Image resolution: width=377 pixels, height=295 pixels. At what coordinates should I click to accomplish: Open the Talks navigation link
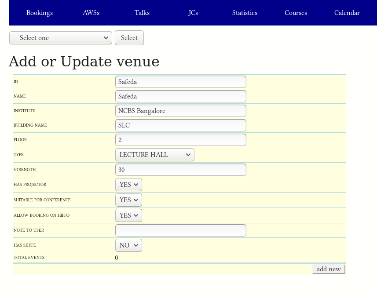[142, 13]
